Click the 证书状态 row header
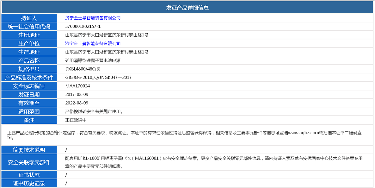This screenshot has height=188, width=375. (x=29, y=175)
